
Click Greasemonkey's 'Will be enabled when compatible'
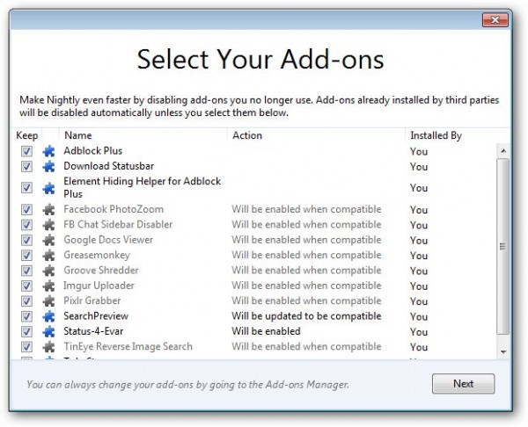pos(306,255)
